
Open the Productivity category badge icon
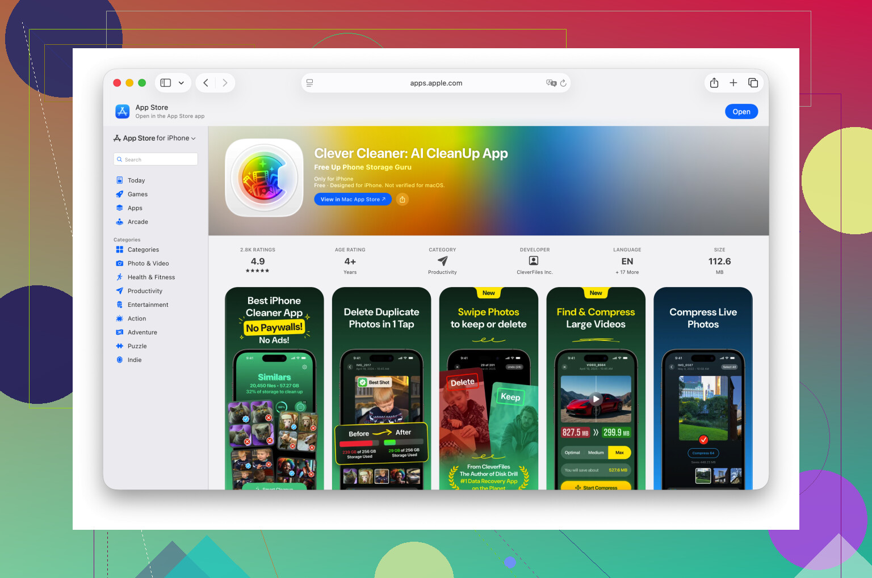pos(443,261)
